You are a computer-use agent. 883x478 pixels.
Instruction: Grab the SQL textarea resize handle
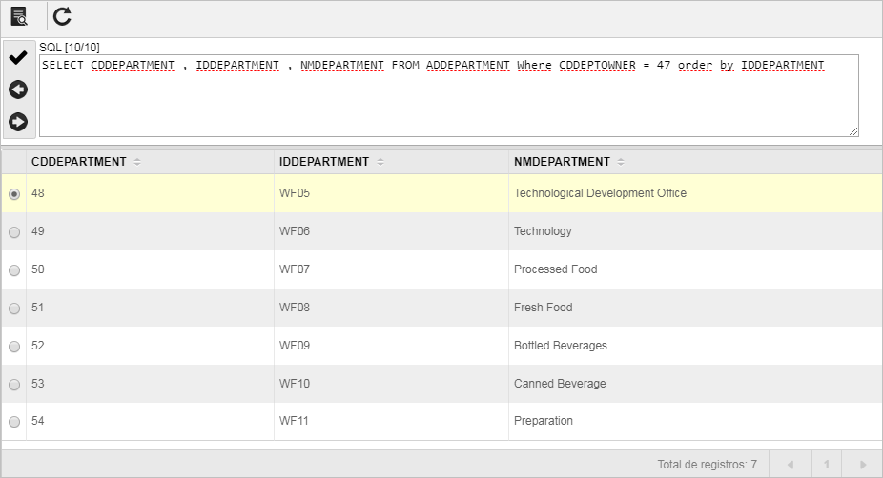tap(853, 131)
